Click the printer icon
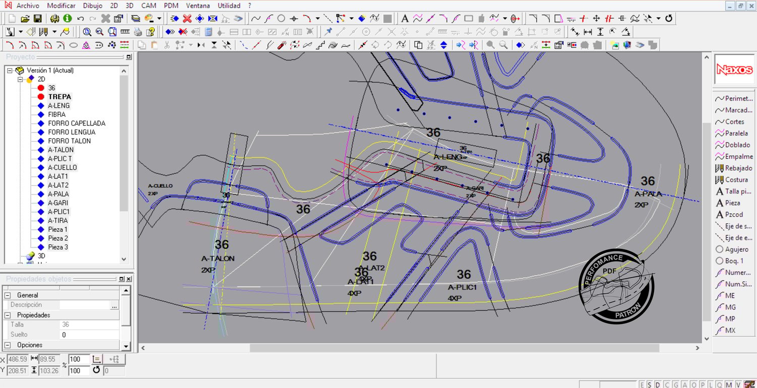 coord(138,32)
